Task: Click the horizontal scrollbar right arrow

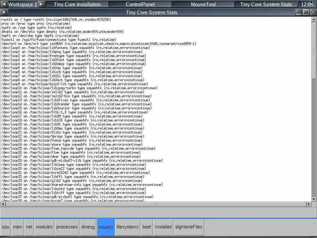Action: click(309, 204)
